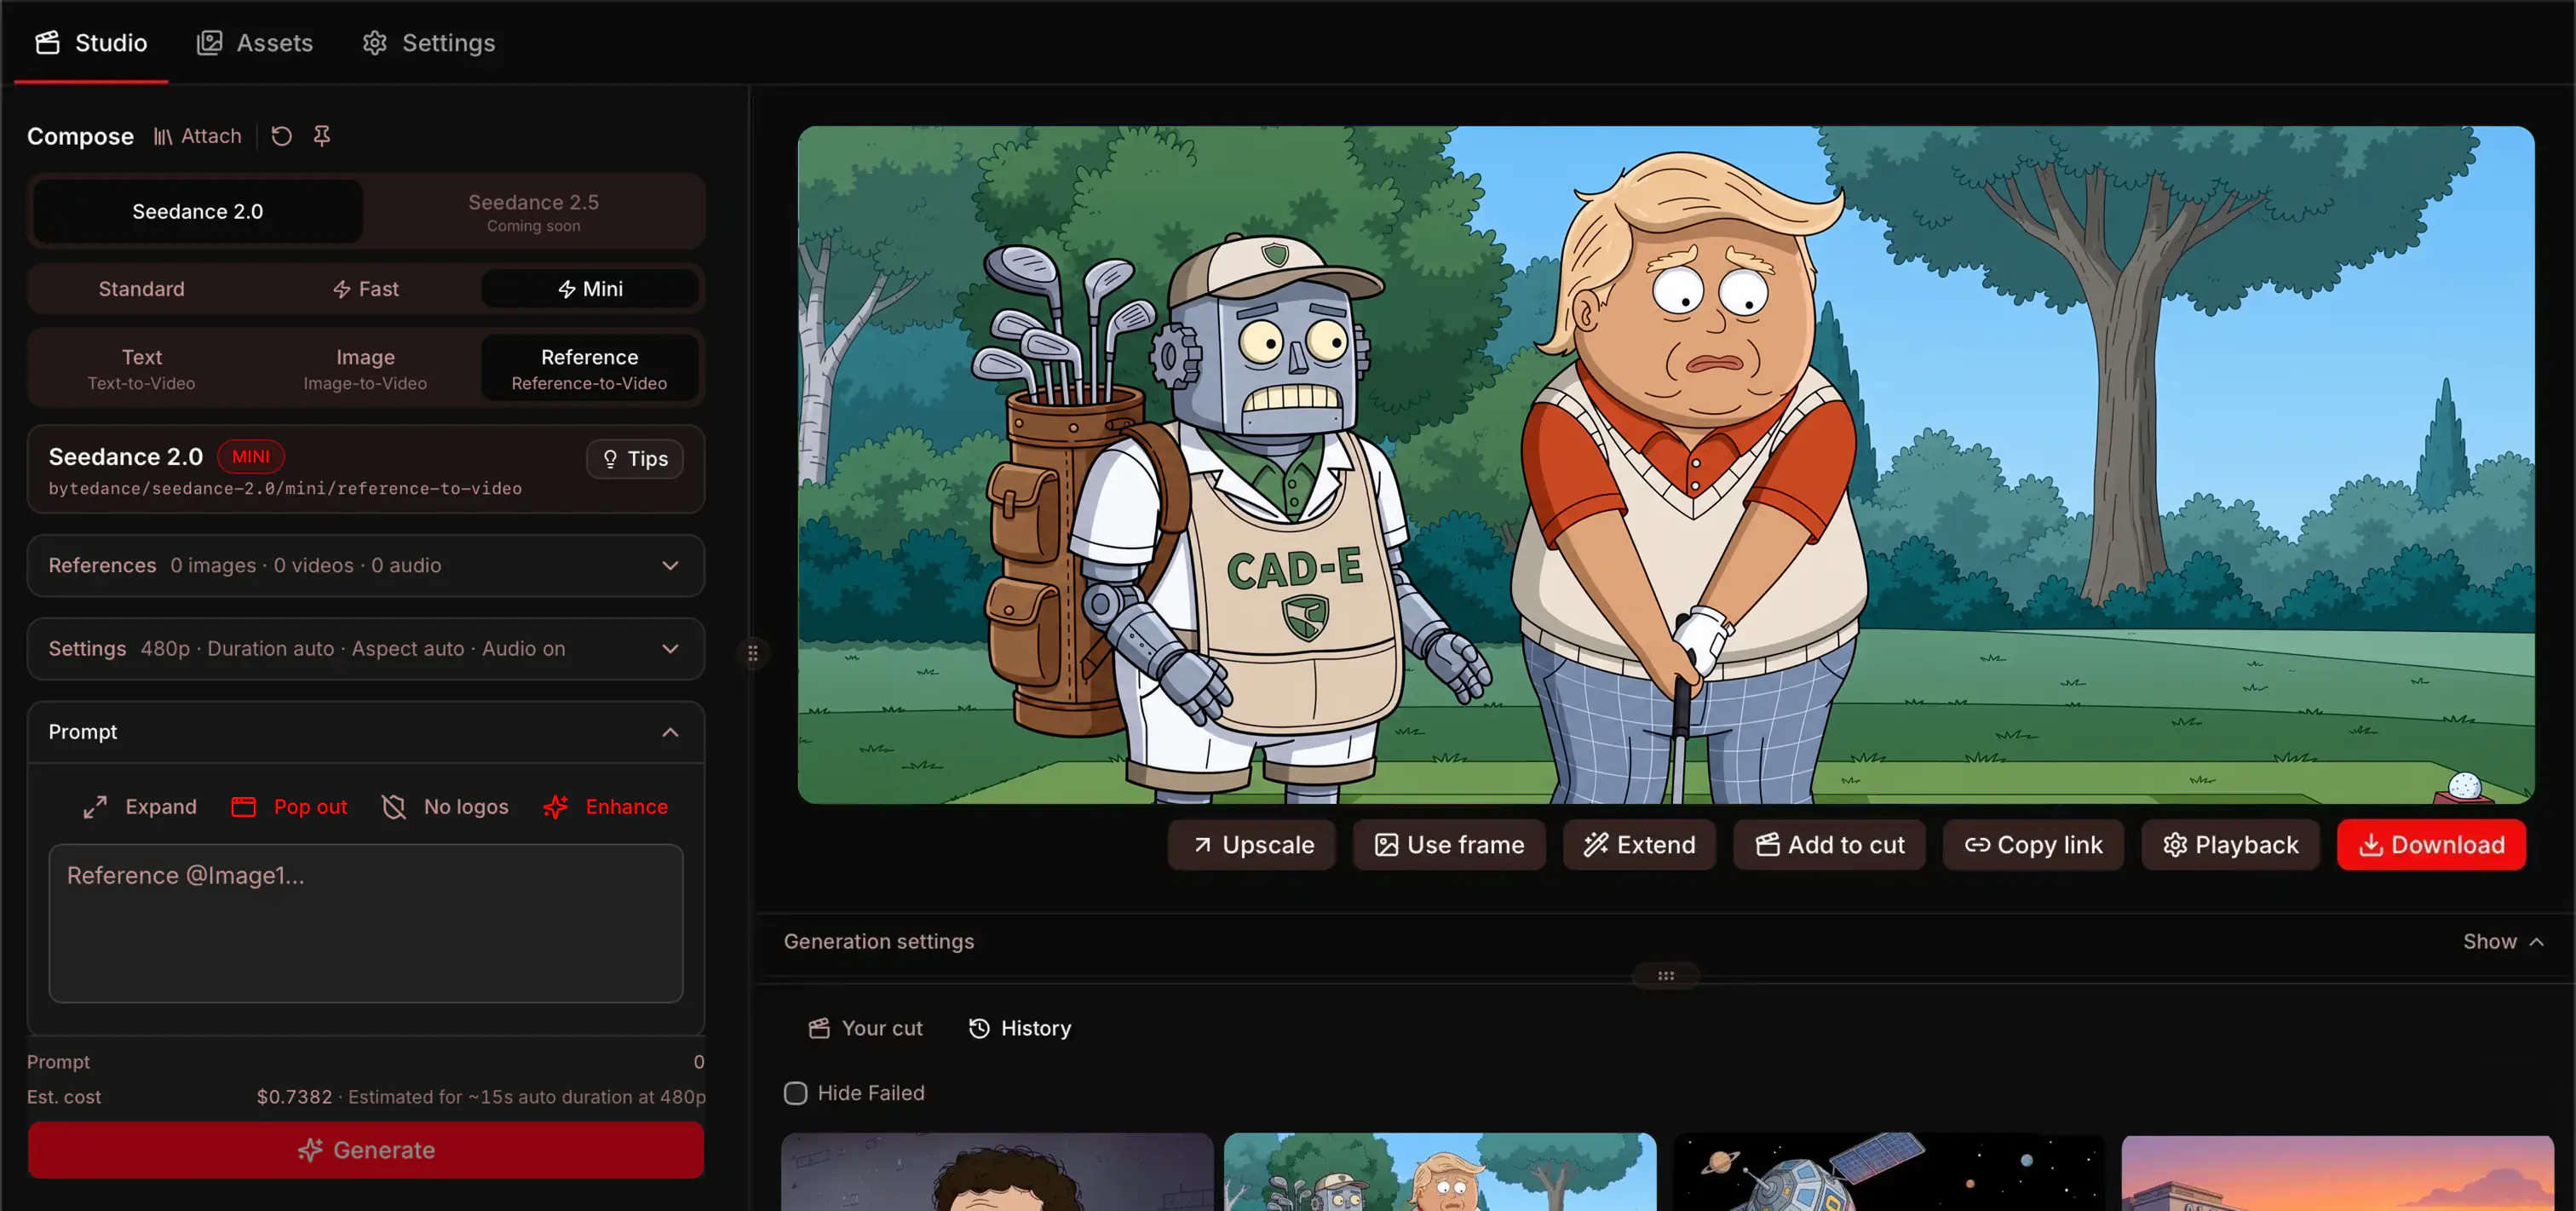Screen dimensions: 2576x1211
Task: Click the Compose heading
Action: point(80,136)
